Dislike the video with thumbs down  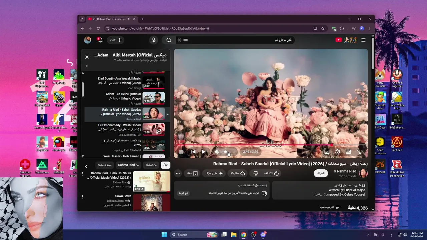click(x=256, y=173)
